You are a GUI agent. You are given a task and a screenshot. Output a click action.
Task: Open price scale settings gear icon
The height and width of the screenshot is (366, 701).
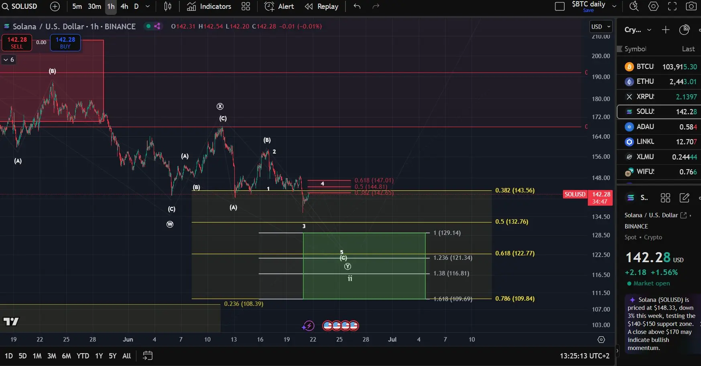click(601, 340)
